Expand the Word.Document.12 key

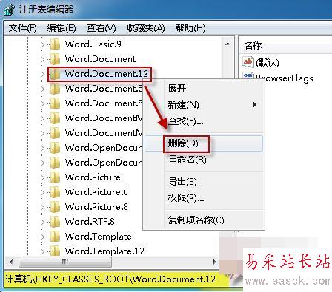coord(42,74)
